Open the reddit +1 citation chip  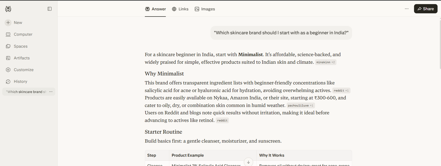point(341,91)
